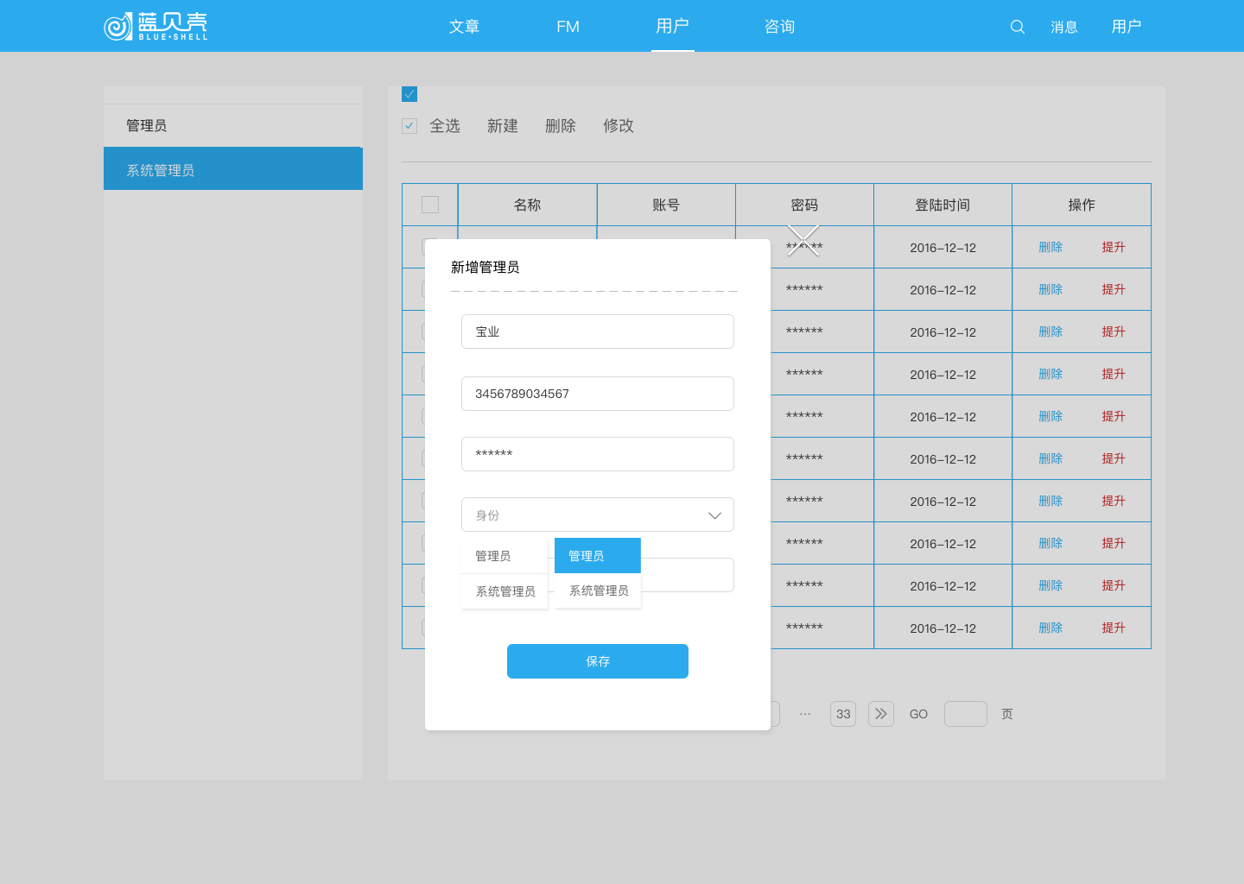Select 系统管理员 in the left sidebar

(x=233, y=168)
